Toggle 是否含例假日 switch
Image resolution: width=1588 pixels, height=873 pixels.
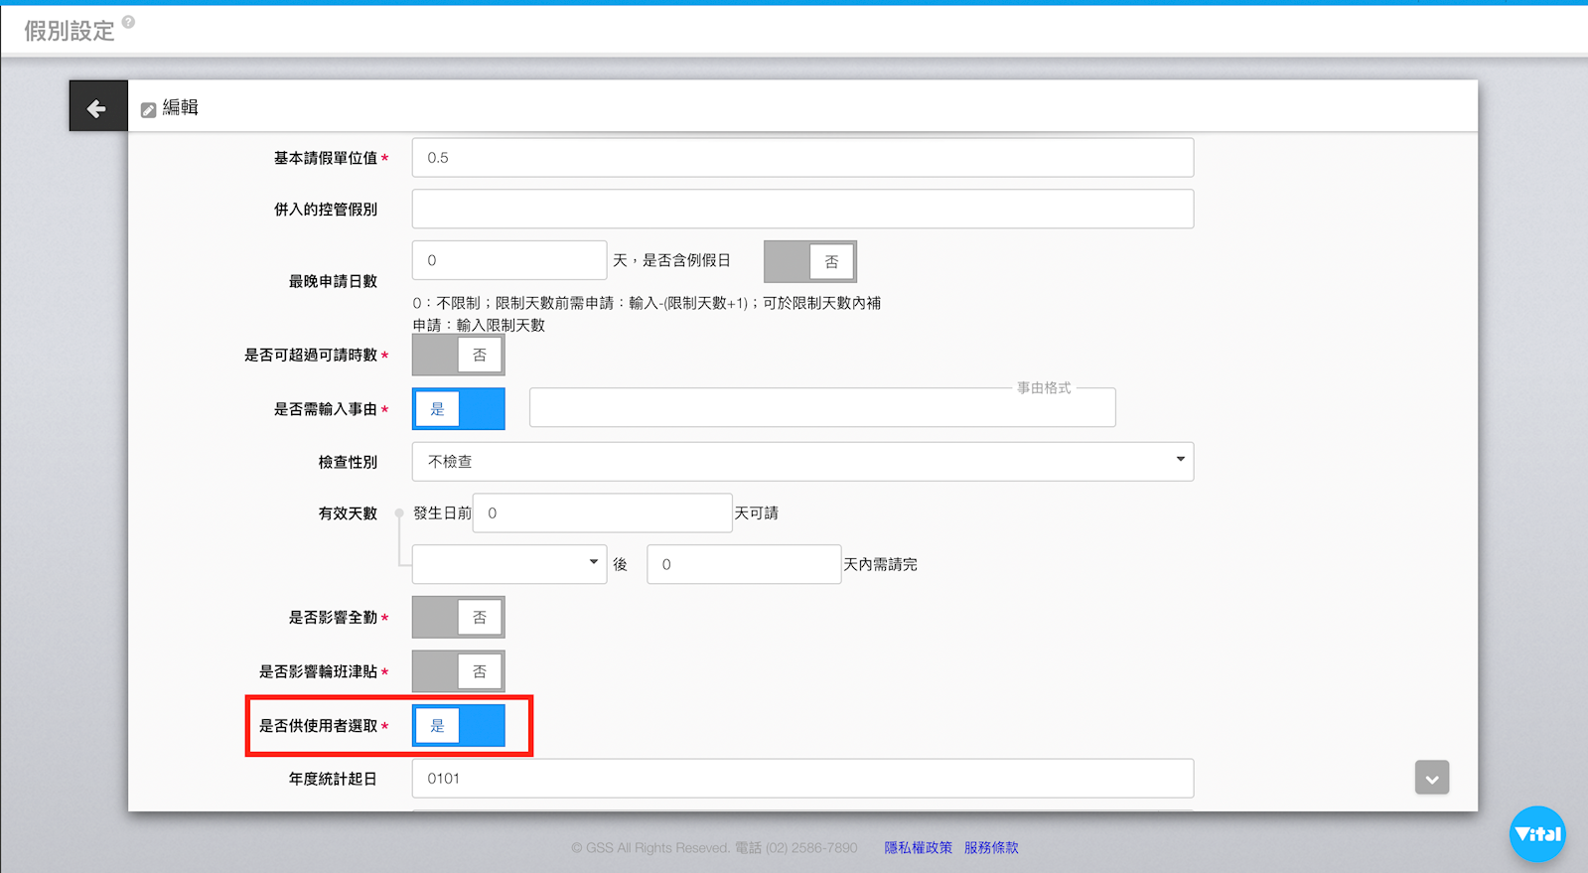coord(809,261)
